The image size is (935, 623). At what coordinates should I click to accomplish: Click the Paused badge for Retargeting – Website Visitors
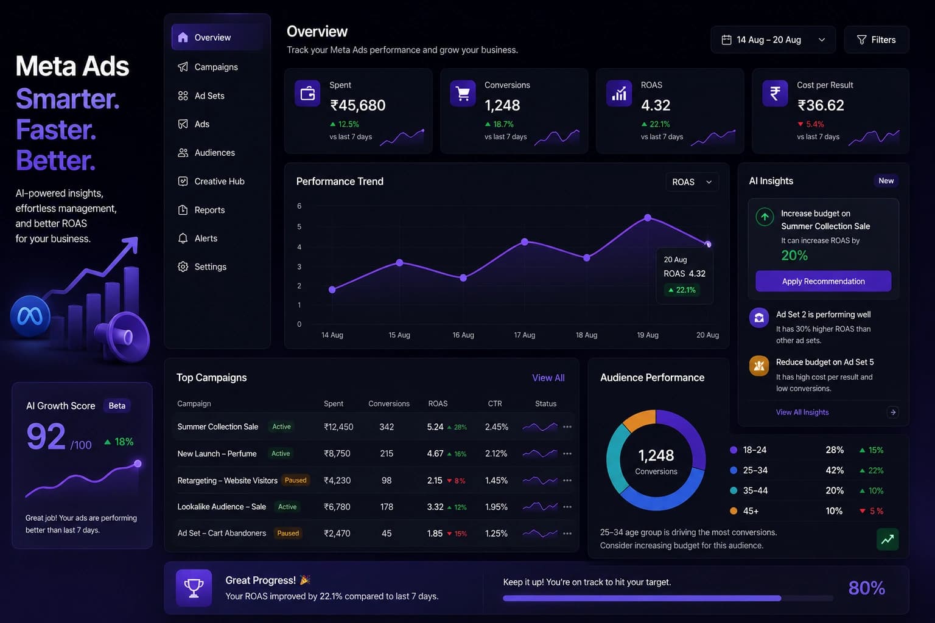[x=296, y=481]
